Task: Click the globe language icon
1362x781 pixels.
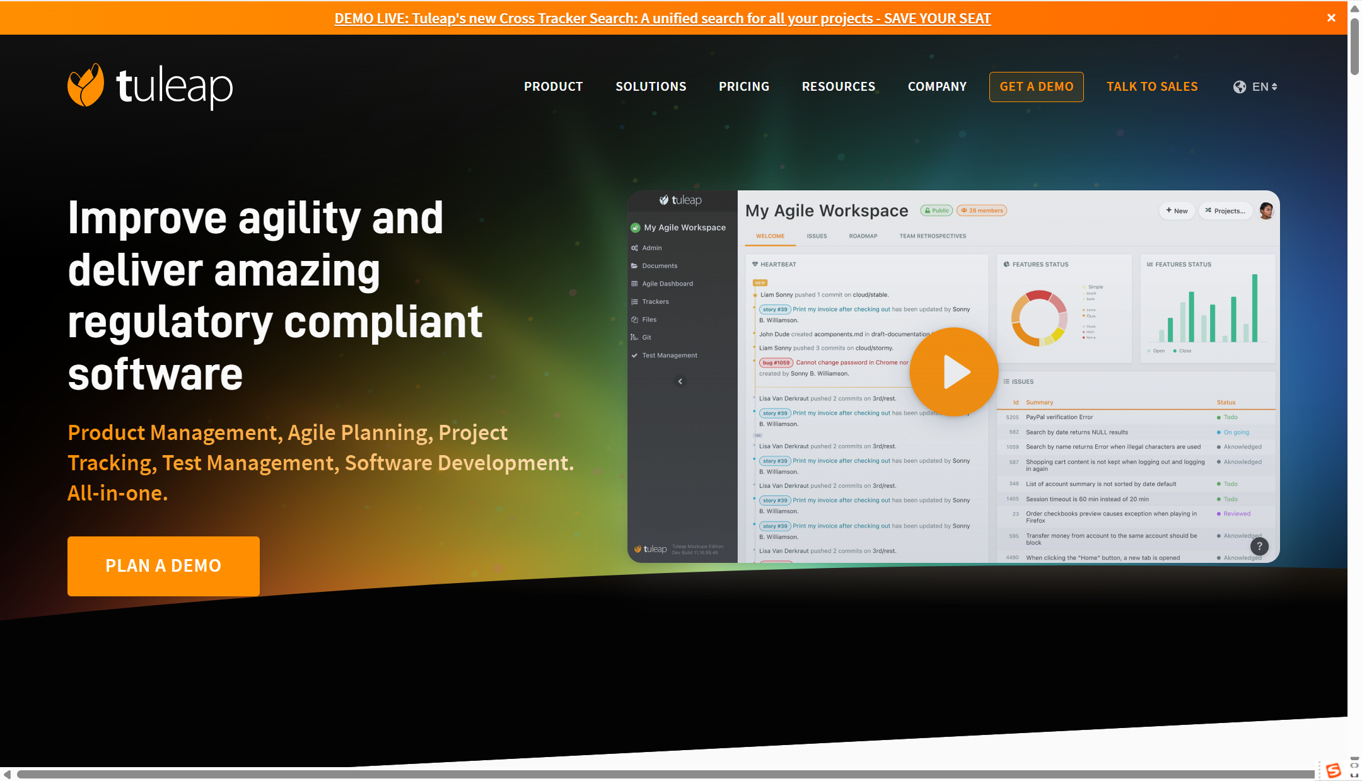Action: pyautogui.click(x=1239, y=87)
